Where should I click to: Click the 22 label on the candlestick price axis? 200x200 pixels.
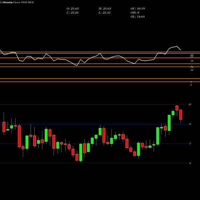tap(190, 124)
